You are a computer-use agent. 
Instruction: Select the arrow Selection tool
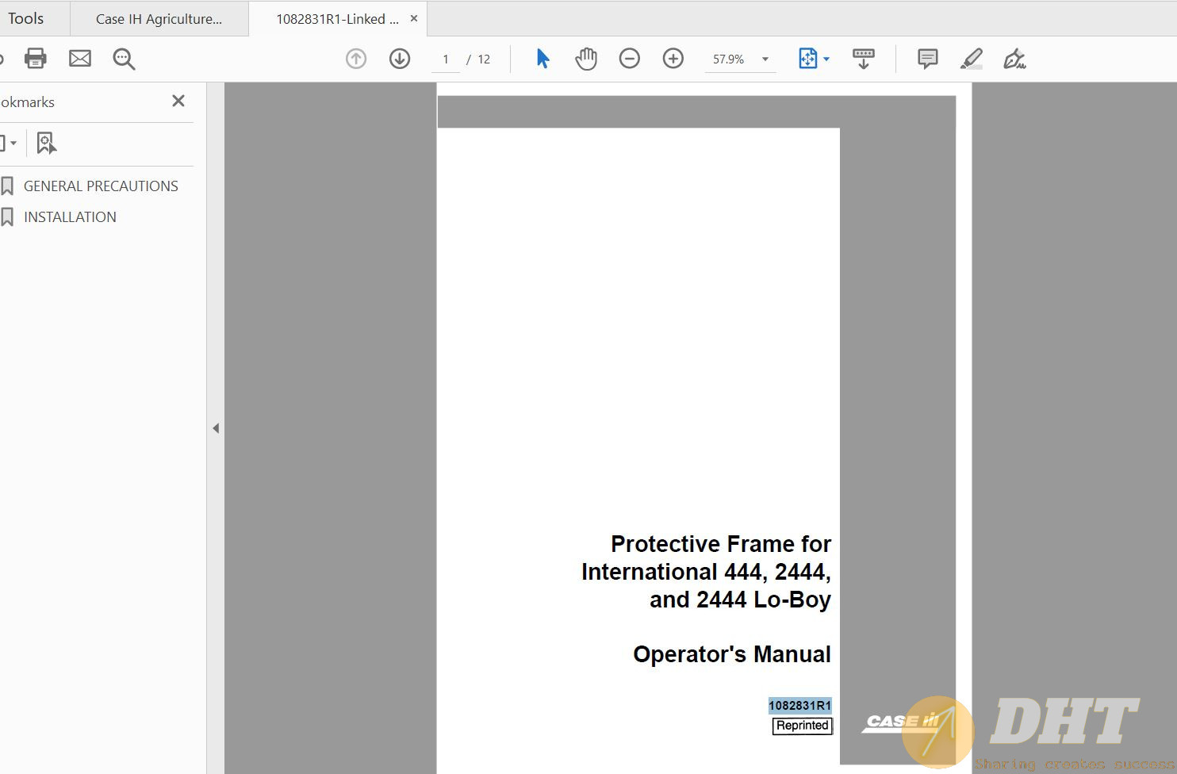tap(542, 59)
